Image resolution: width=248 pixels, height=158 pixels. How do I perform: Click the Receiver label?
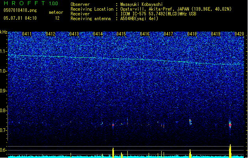point(80,14)
